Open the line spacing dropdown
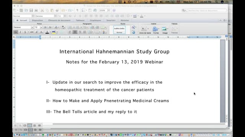 [x=91, y=32]
